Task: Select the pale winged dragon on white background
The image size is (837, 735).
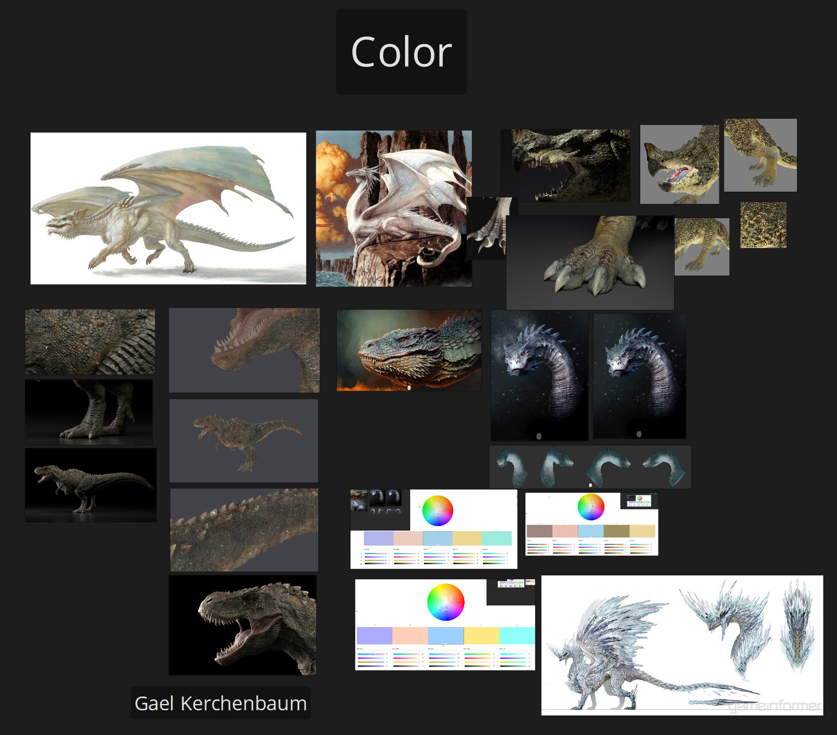Action: click(168, 208)
